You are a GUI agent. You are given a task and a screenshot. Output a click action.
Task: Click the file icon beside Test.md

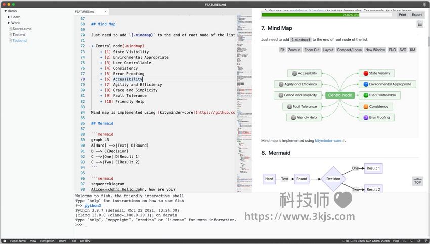(x=10, y=35)
